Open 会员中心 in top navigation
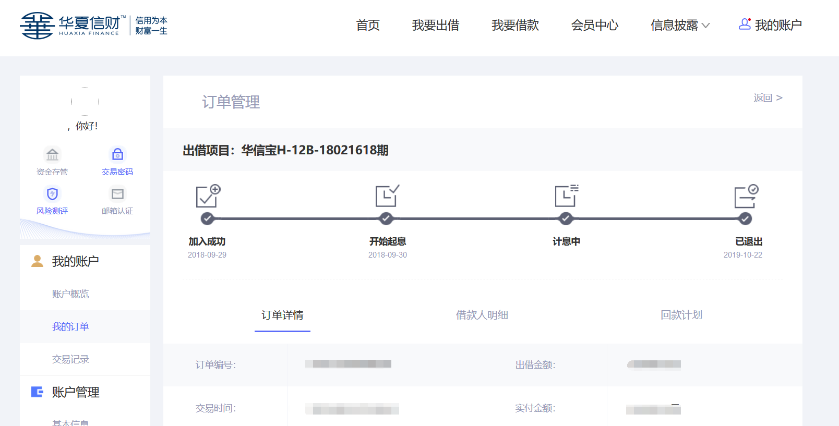Image resolution: width=839 pixels, height=426 pixels. click(x=595, y=25)
